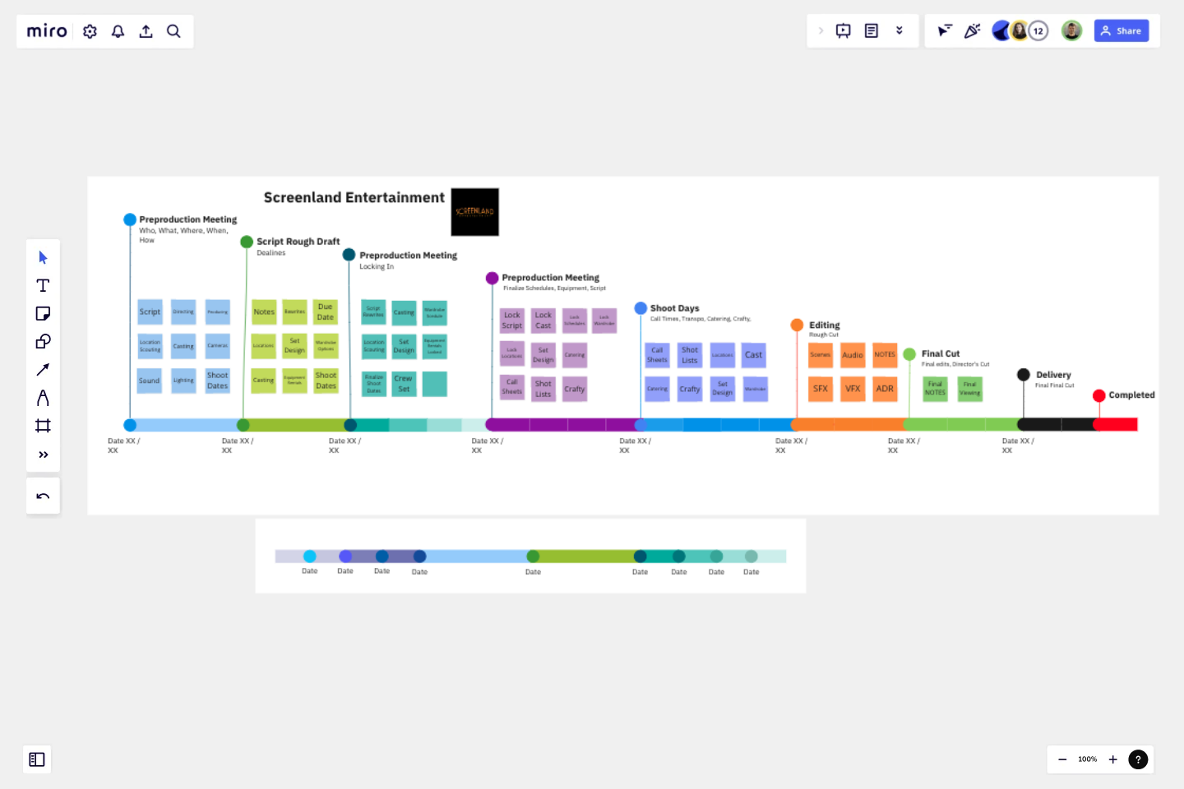Expand the collapsed panel arrow near top toolbar
This screenshot has width=1184, height=789.
coord(821,30)
